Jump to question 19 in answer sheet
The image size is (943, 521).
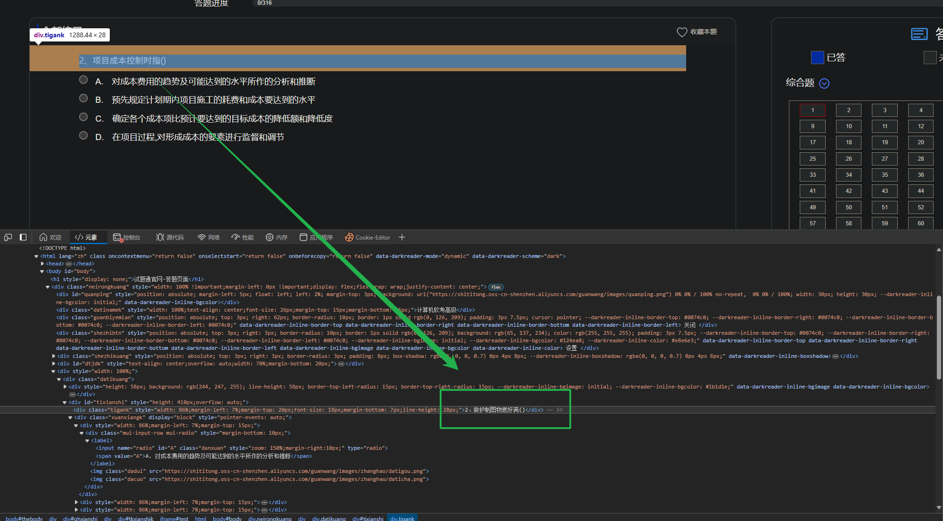pos(885,142)
